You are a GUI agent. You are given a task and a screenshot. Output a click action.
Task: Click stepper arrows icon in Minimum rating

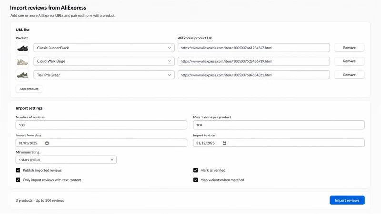click(x=112, y=160)
